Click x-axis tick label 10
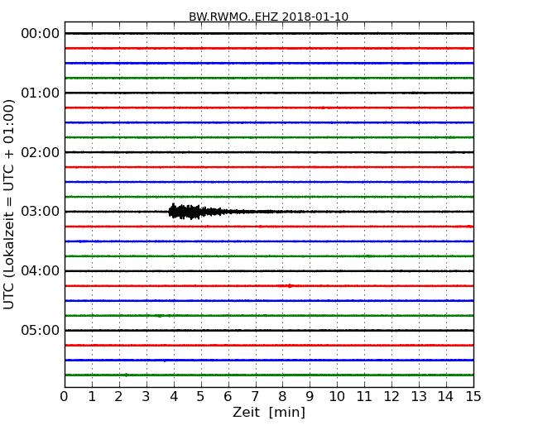Image resolution: width=538 pixels, height=430 pixels. (337, 397)
